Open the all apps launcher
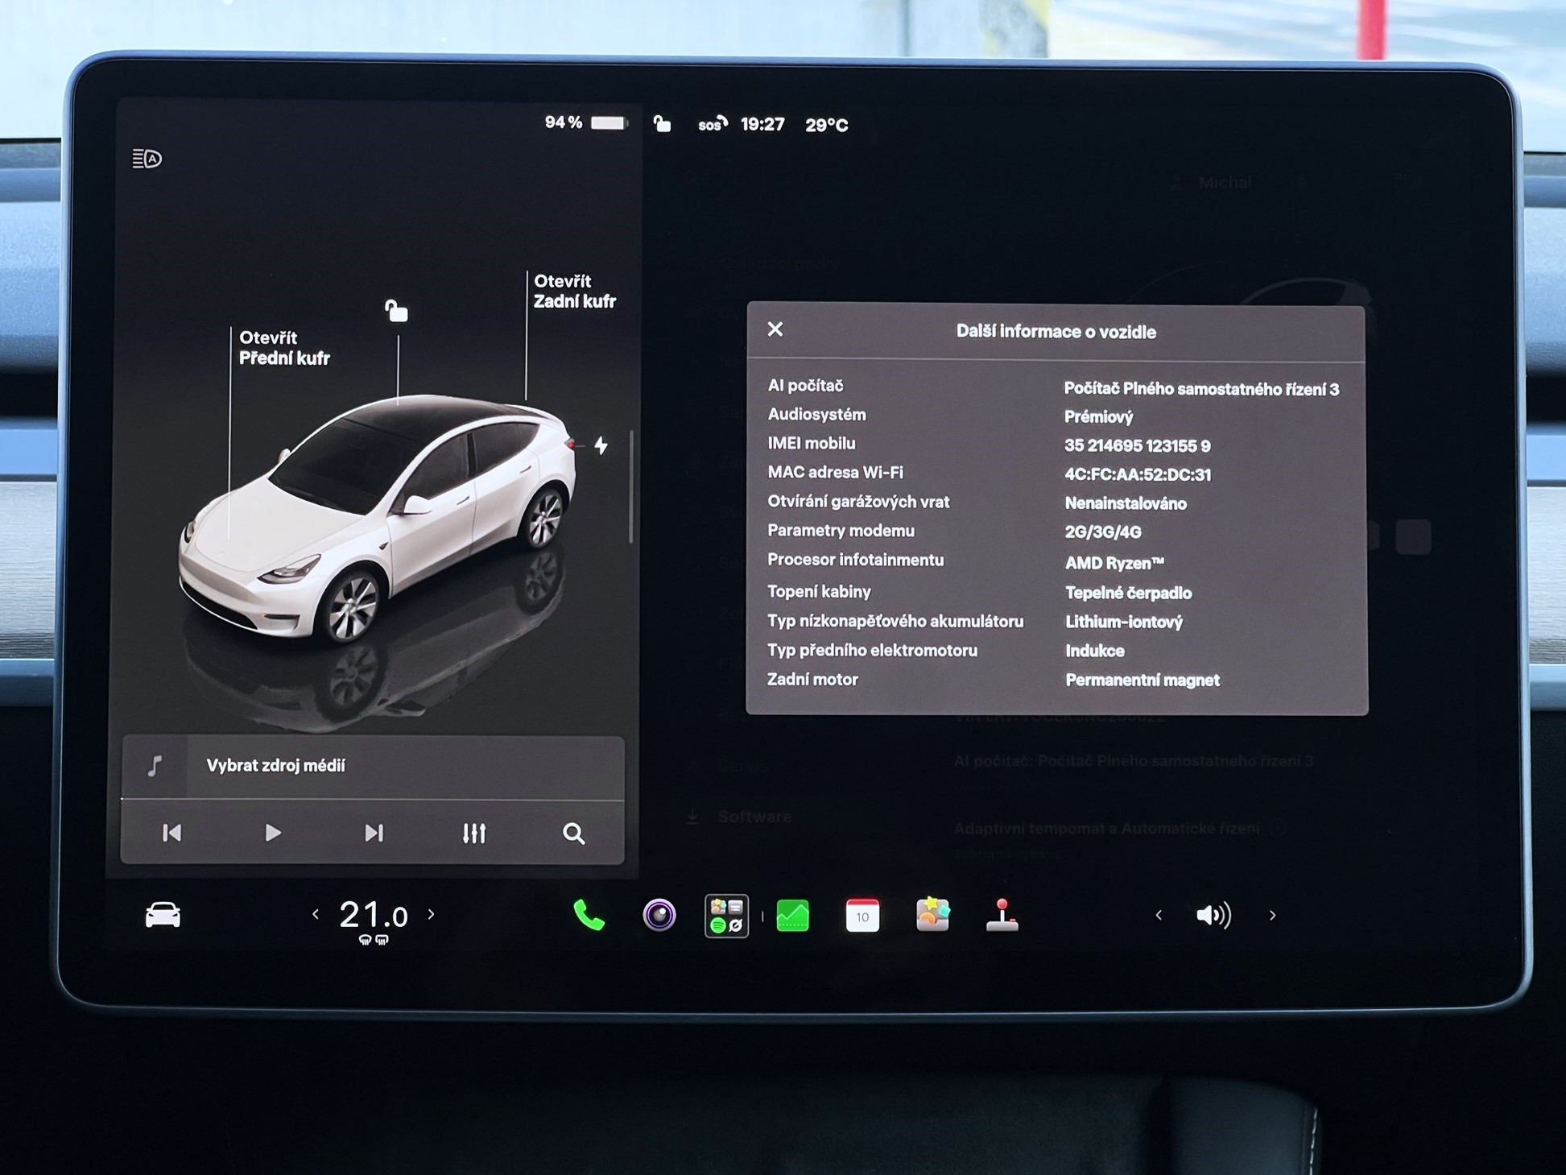The width and height of the screenshot is (1566, 1175). pos(726,916)
